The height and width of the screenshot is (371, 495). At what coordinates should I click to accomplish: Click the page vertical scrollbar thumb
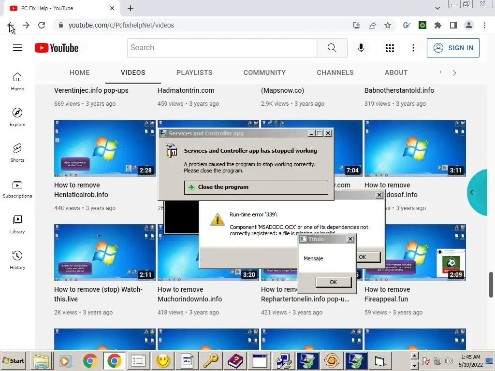[491, 285]
